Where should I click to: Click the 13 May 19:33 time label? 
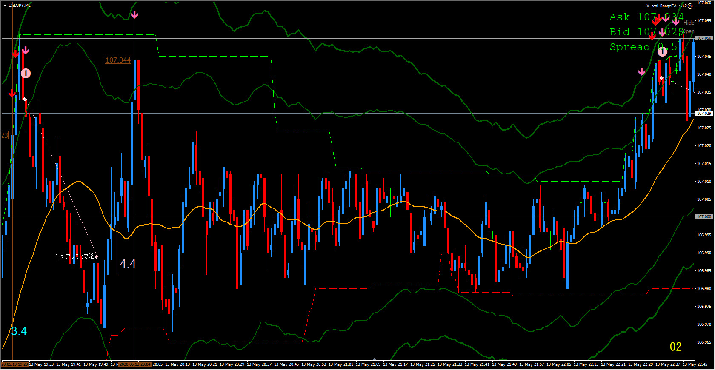point(42,364)
